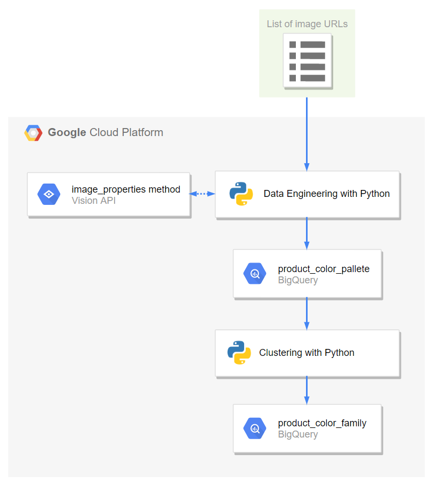435x485 pixels.
Task: Click BigQuery icon beside product_color_pallete
Action: point(255,274)
